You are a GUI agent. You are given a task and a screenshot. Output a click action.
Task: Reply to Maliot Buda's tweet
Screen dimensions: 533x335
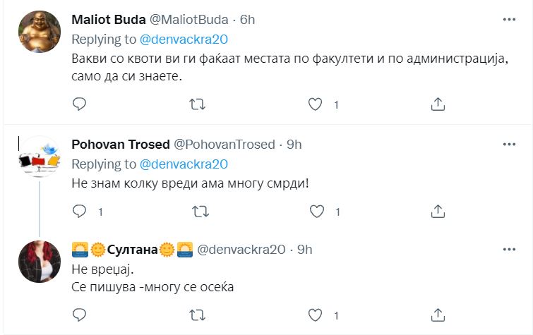[x=80, y=104]
